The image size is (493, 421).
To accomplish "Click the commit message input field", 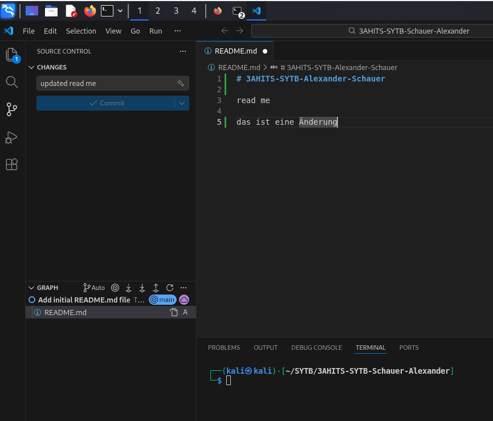I will (x=105, y=84).
